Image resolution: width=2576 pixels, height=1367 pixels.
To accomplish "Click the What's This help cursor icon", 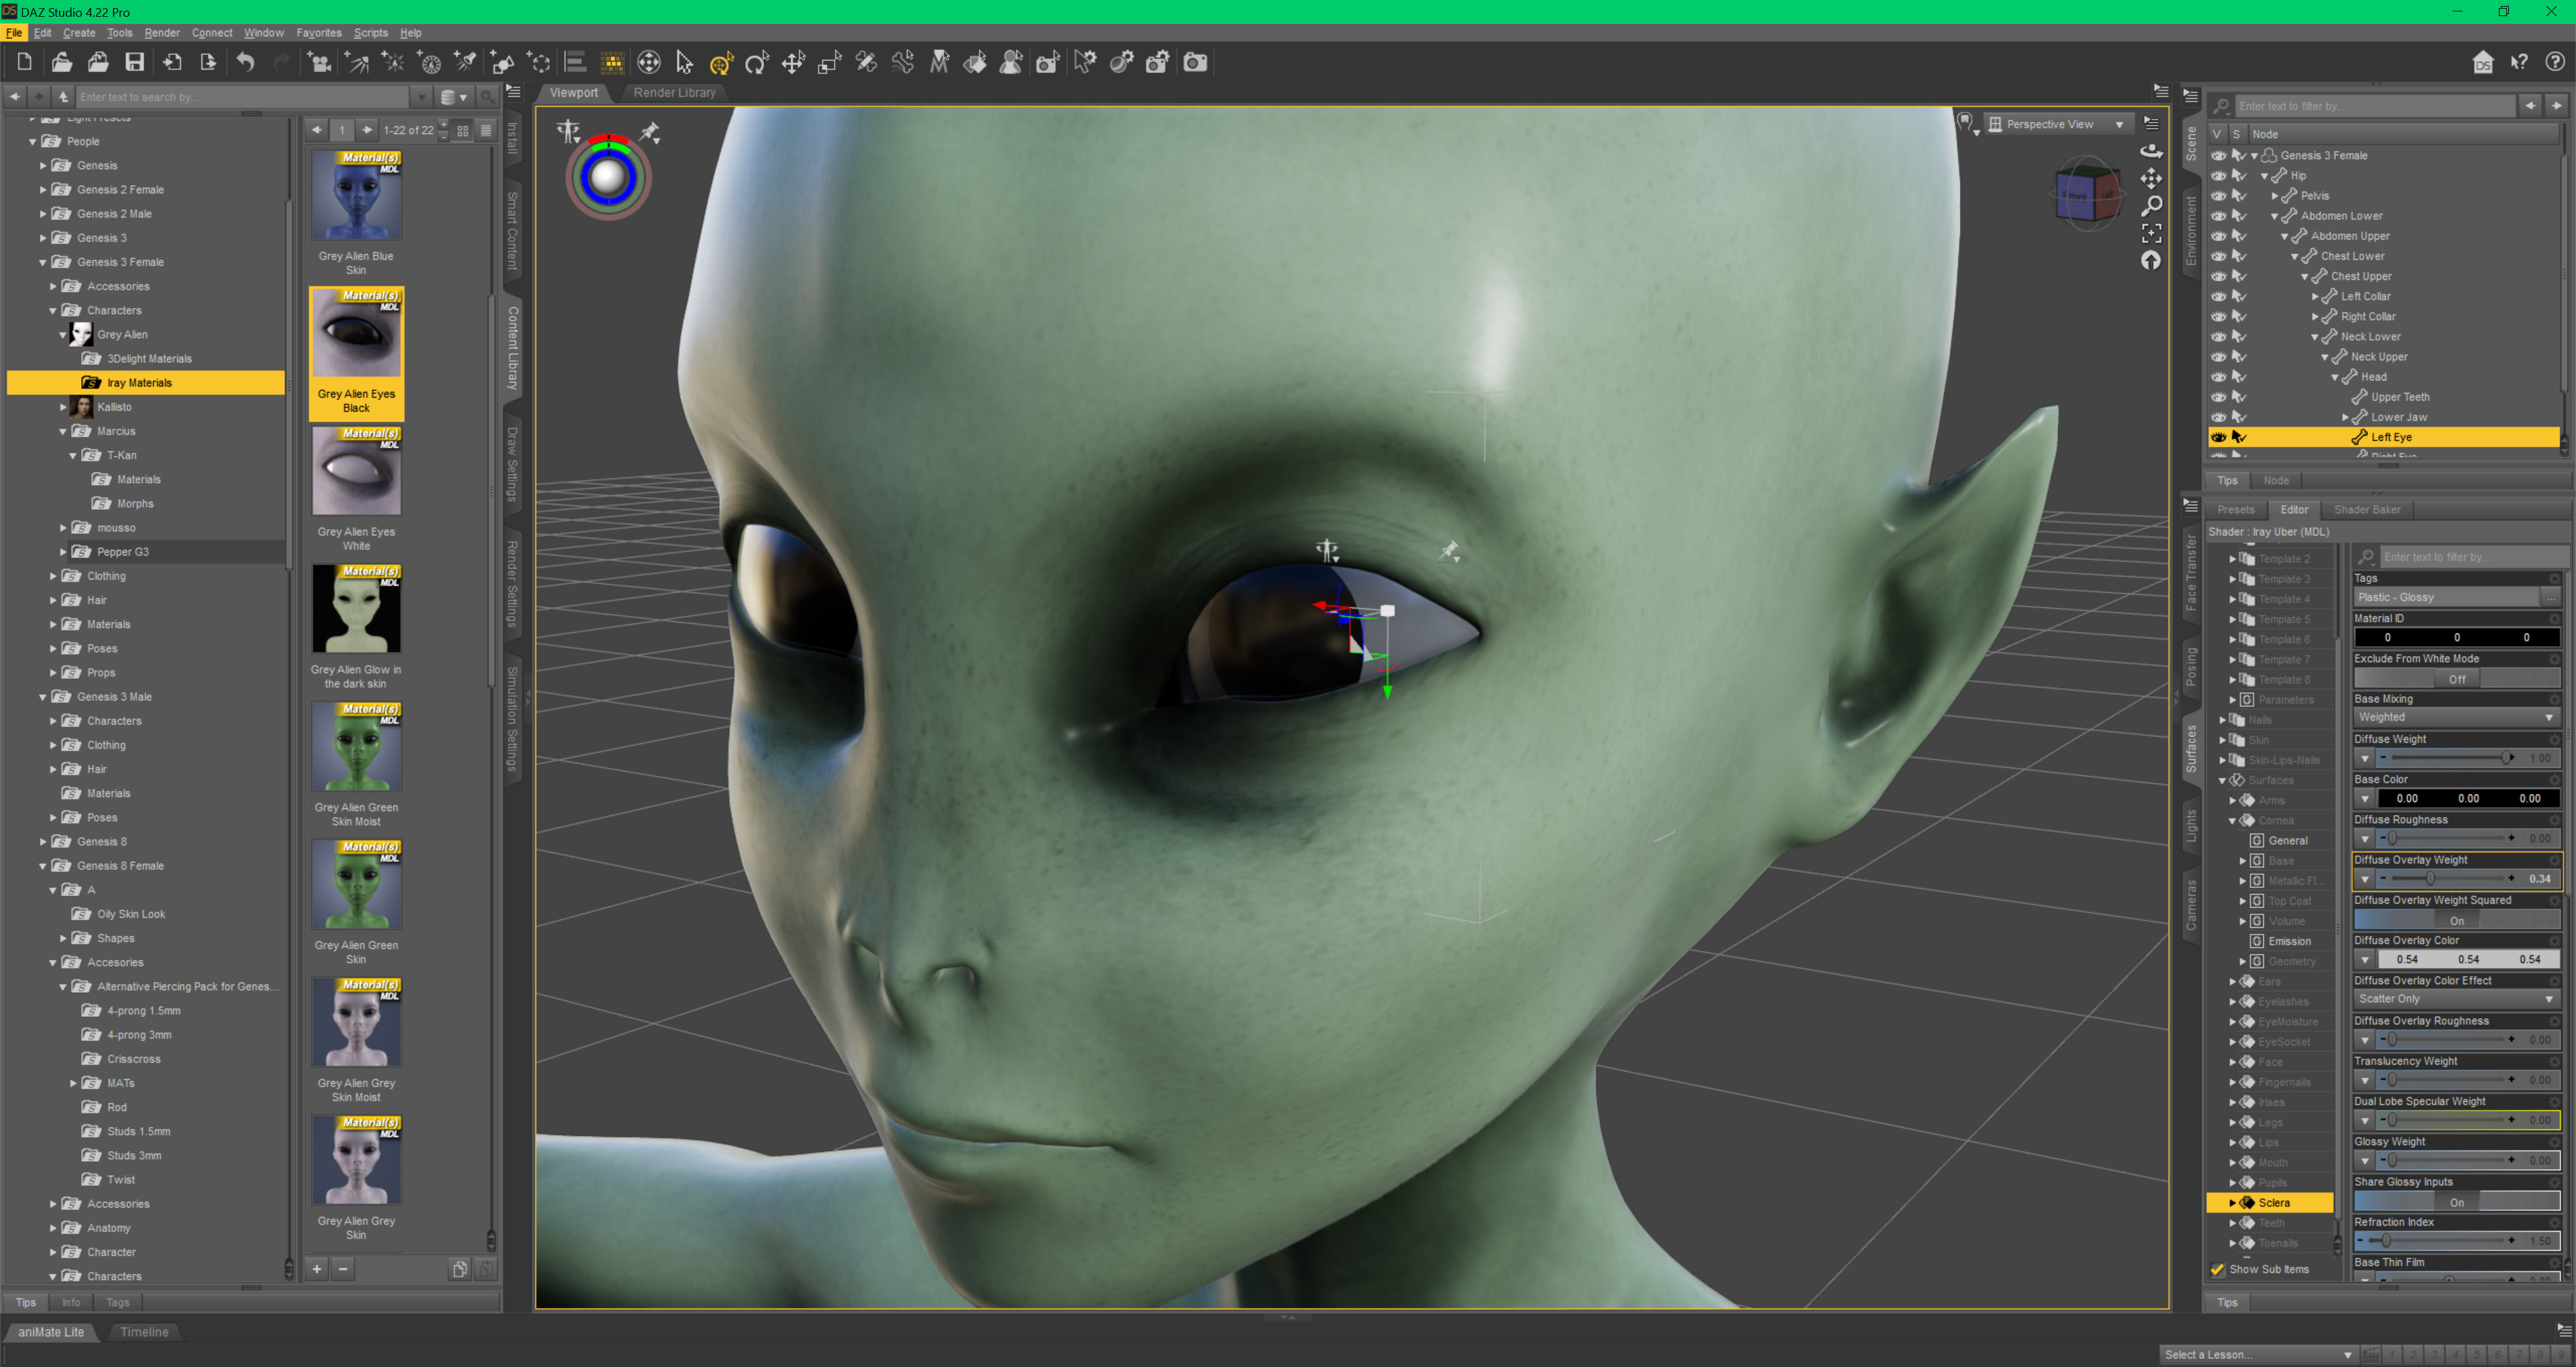I will 2519,62.
